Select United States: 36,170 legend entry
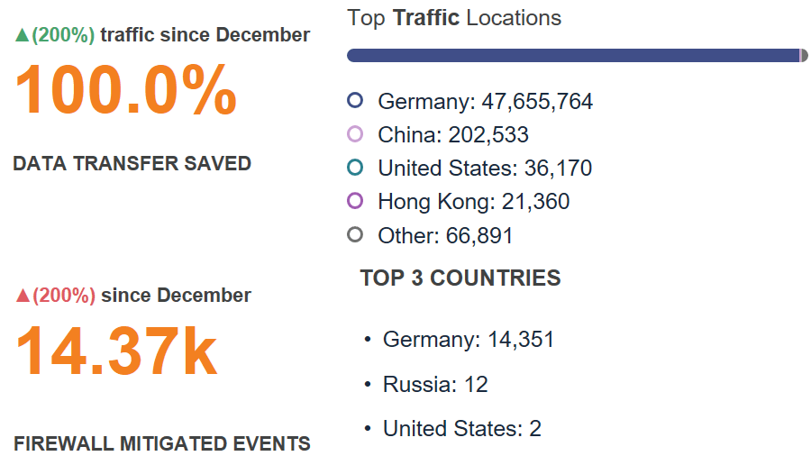Screen dimensions: 811x465 [485, 169]
